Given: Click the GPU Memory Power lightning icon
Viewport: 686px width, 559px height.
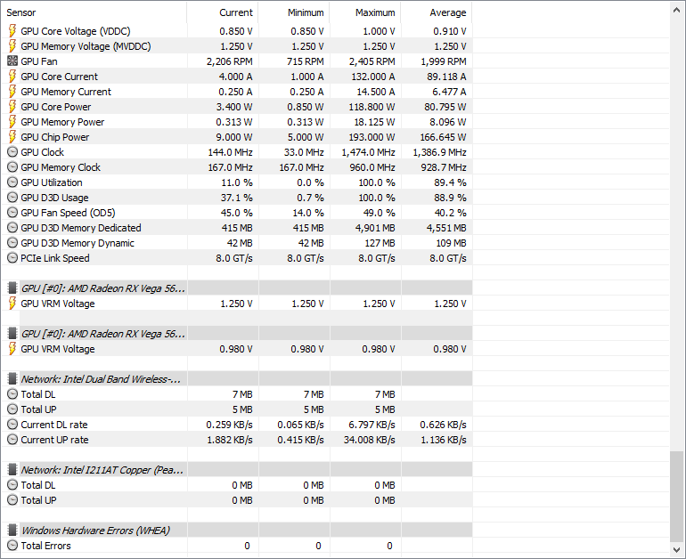Looking at the screenshot, I should pyautogui.click(x=12, y=122).
